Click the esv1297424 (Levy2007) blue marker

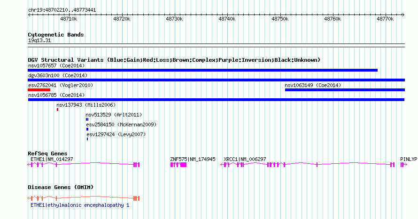coord(87,139)
